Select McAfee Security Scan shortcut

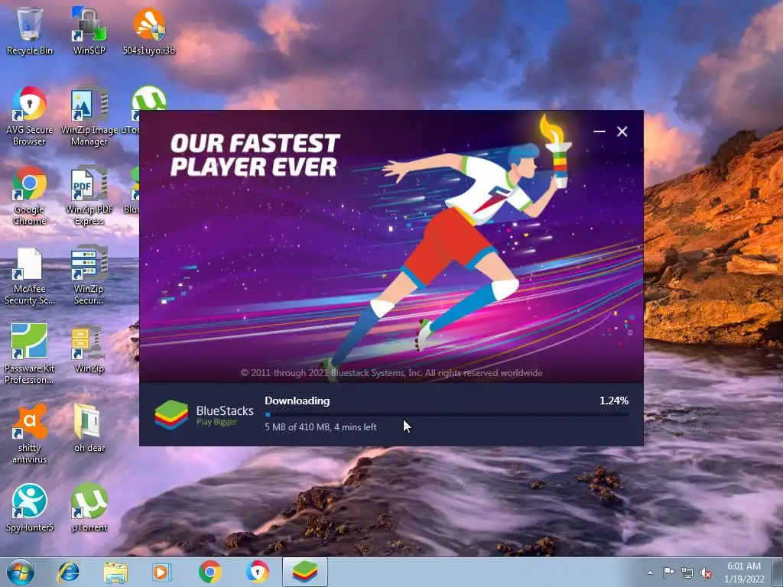[x=30, y=275]
